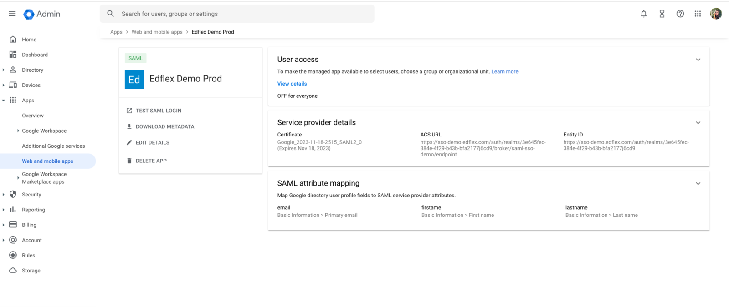The image size is (729, 307).
Task: Click the Home house icon
Action: point(13,40)
